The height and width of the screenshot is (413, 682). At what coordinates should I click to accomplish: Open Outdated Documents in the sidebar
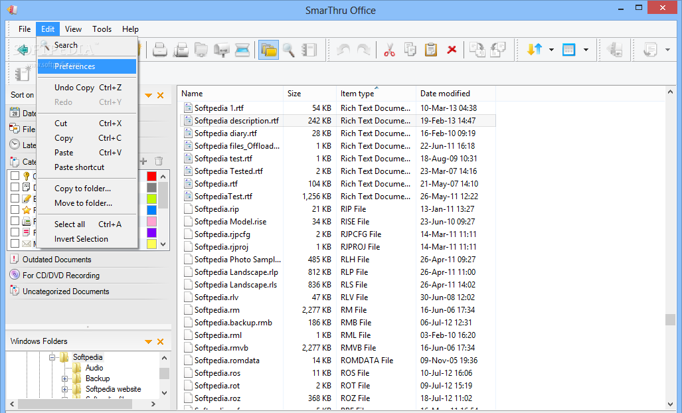pos(56,260)
